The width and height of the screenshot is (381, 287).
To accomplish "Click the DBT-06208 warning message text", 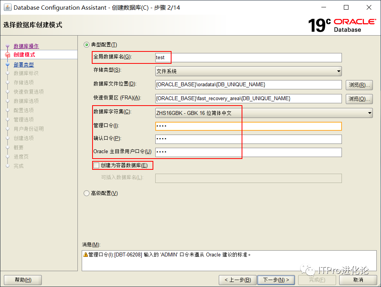I will [170, 255].
